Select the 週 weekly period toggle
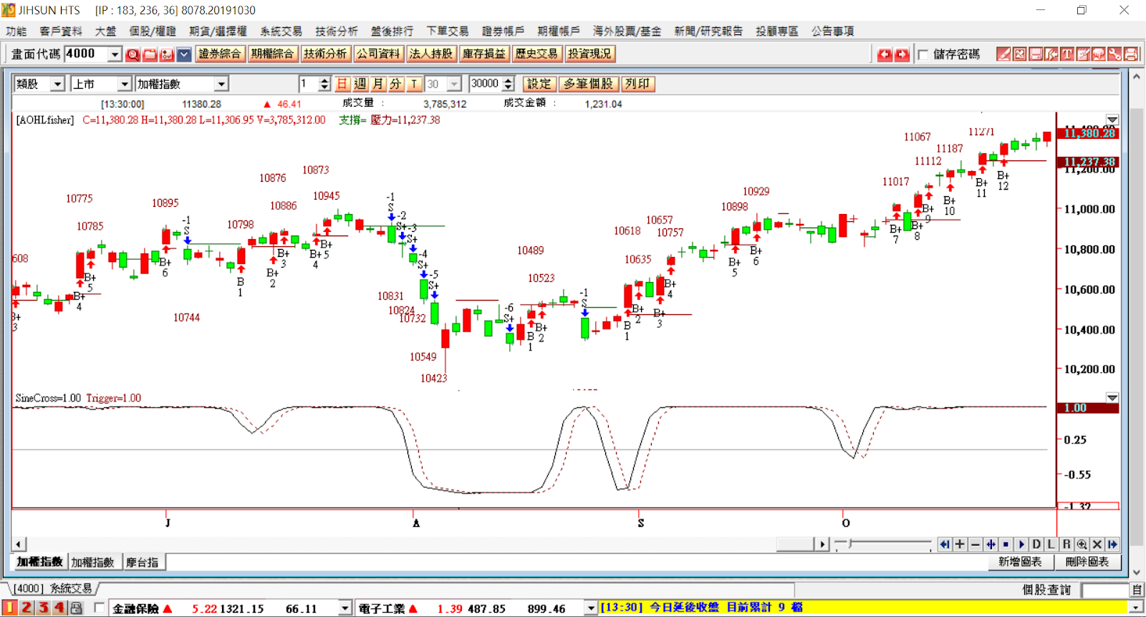The image size is (1146, 617). (x=360, y=84)
